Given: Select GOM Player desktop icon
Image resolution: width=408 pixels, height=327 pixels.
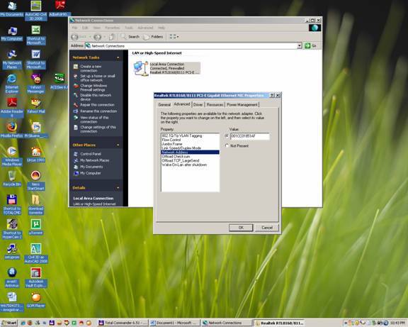Looking at the screenshot, I should (x=36, y=300).
